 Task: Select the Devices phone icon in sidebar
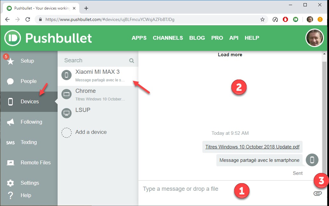point(10,102)
